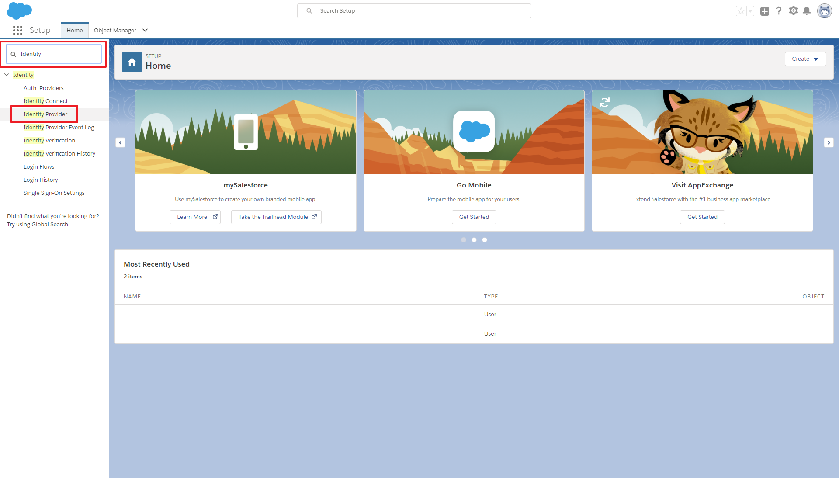Open the Create dropdown button
The width and height of the screenshot is (839, 478).
coord(805,59)
